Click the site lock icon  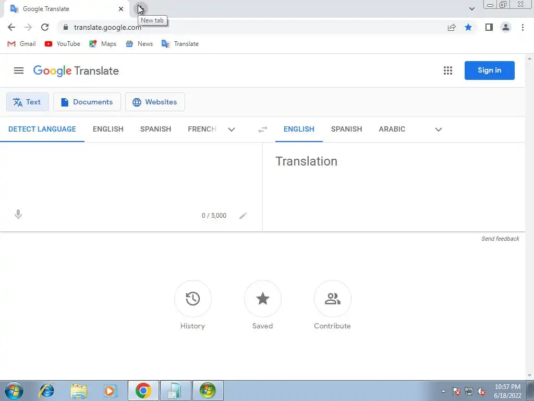coord(66,27)
